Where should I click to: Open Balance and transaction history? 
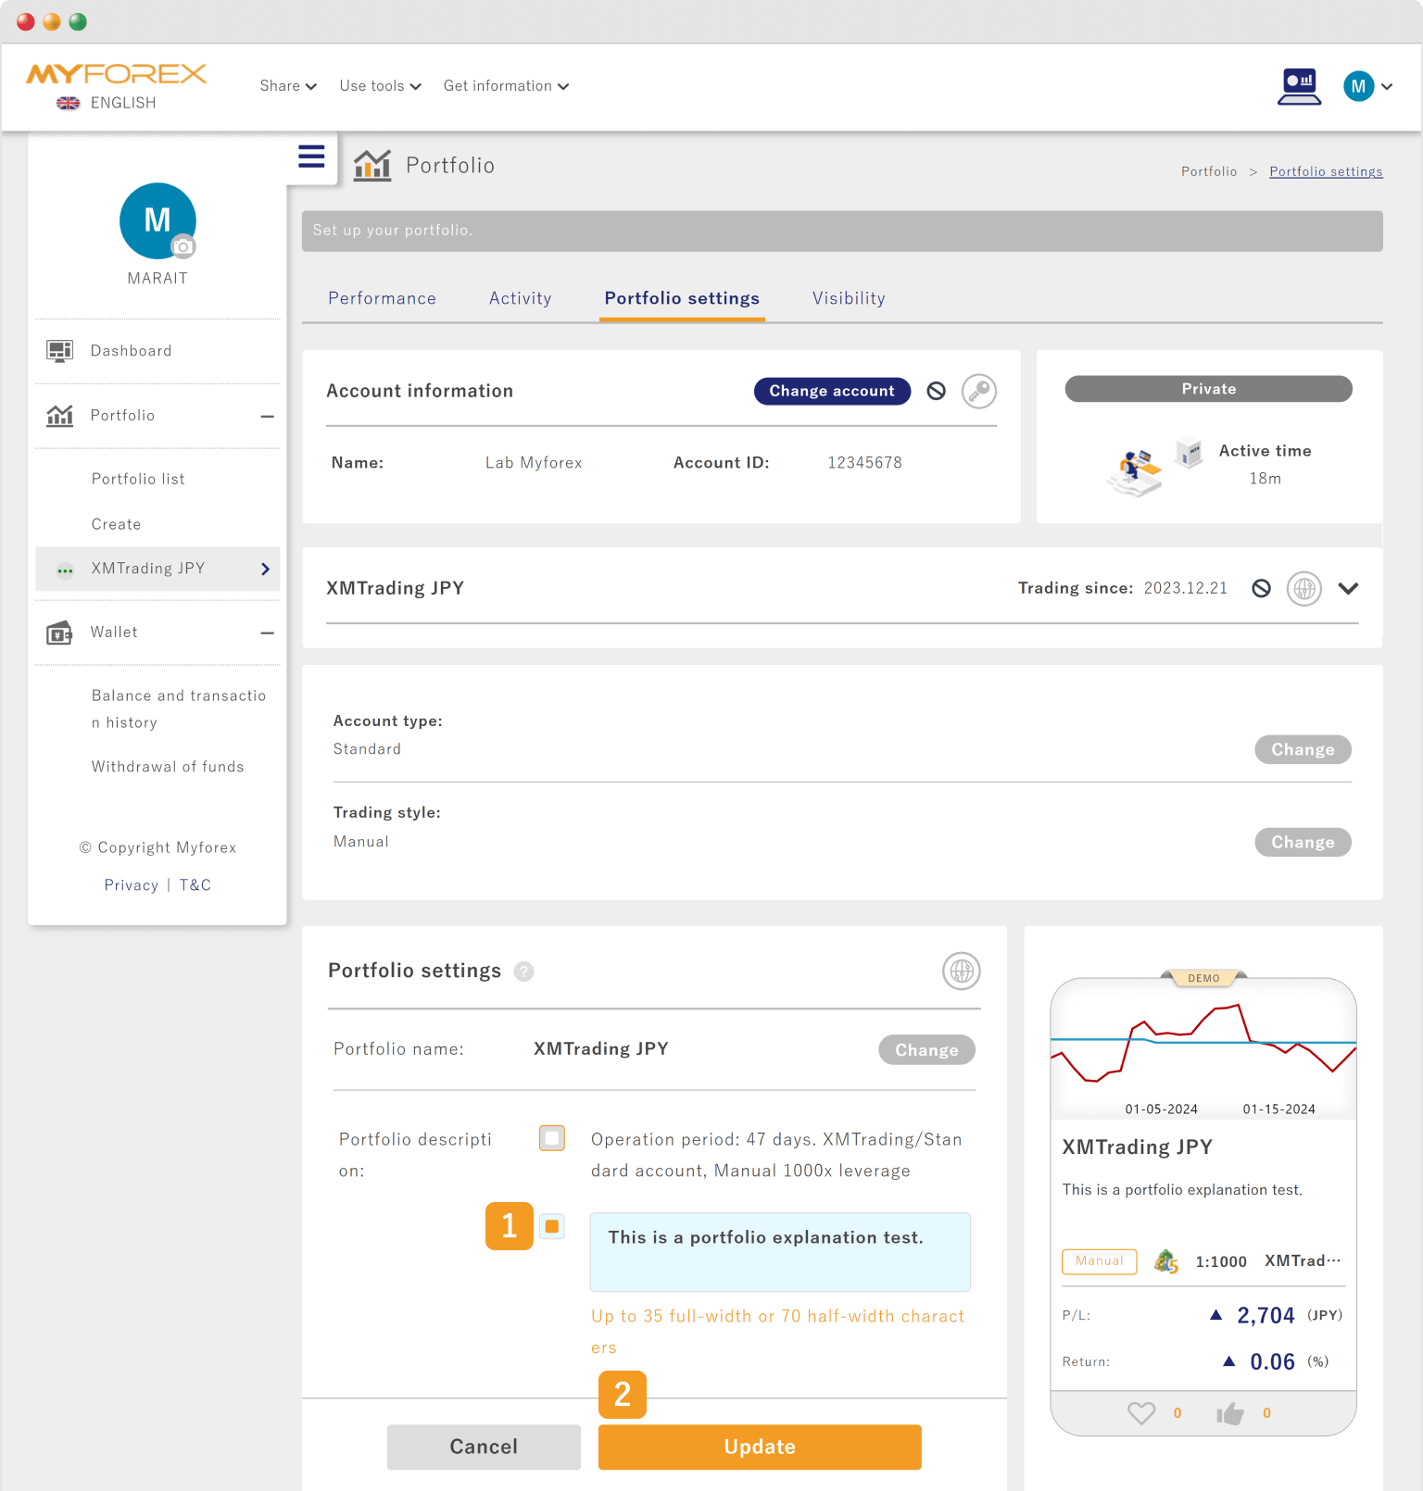click(x=179, y=708)
